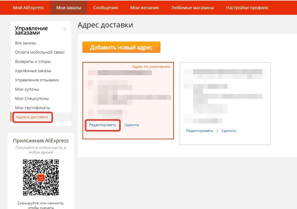Delete the default shipping address
Screen dimensions: 297x209
[132, 125]
